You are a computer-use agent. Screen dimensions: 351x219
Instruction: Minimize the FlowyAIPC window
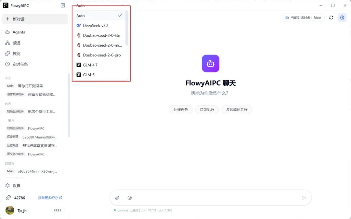321,6
